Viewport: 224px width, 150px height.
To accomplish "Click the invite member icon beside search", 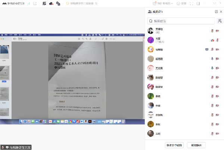I will (x=220, y=21).
